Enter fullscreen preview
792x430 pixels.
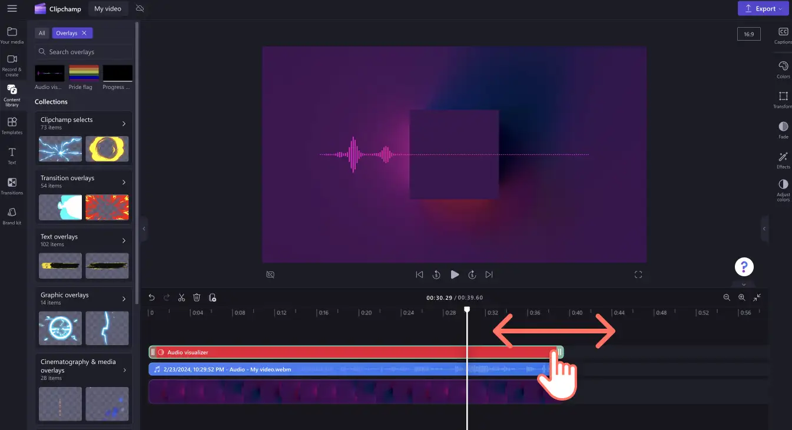pos(638,274)
